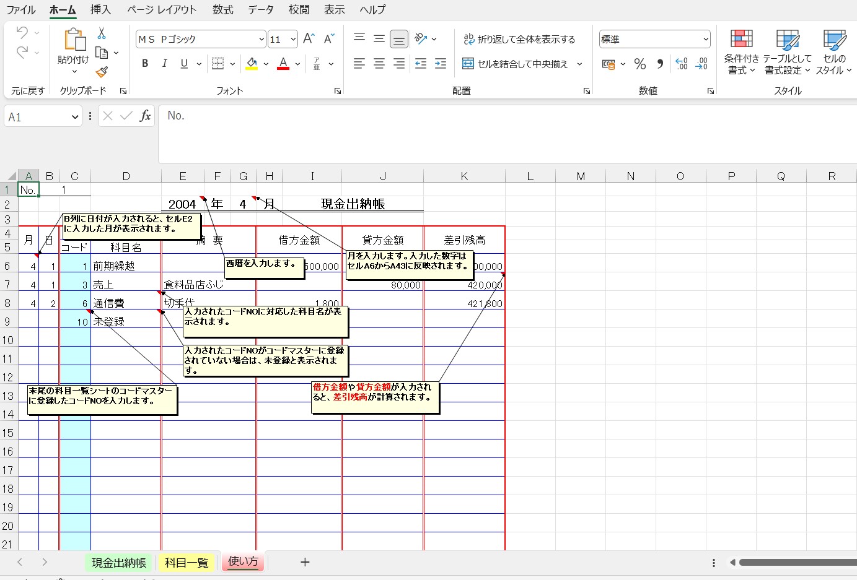Click the cut scissors icon

click(102, 33)
